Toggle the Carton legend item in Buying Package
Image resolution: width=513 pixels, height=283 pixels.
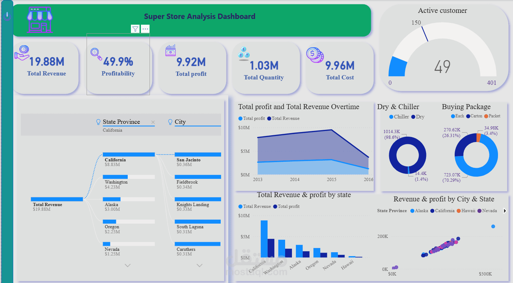[474, 116]
